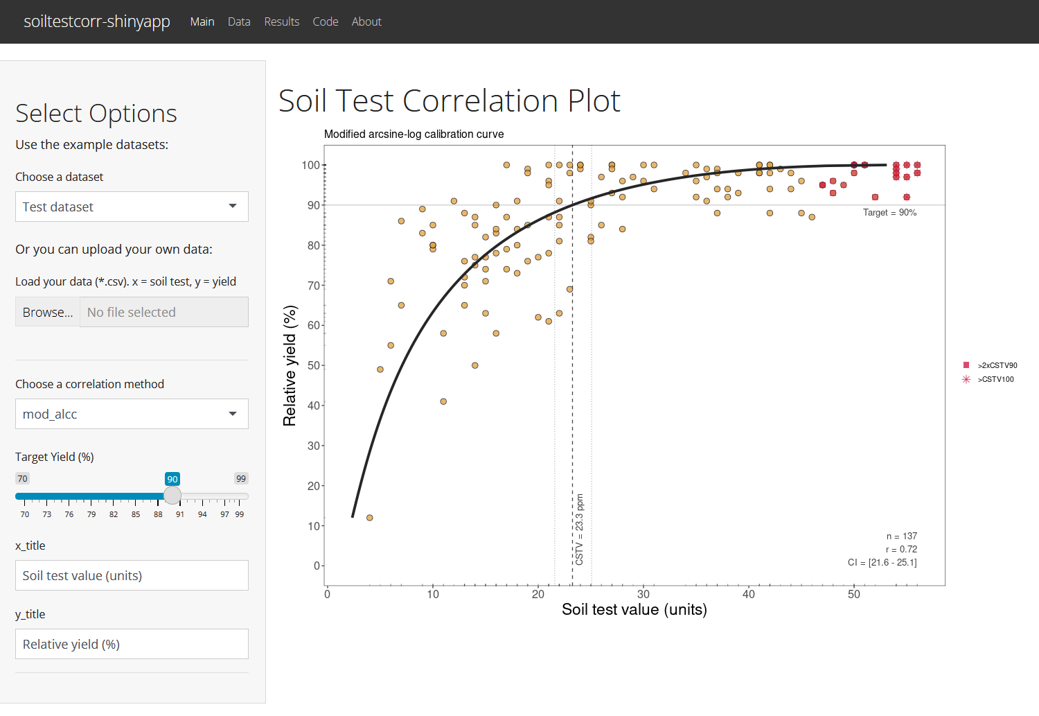
Task: Switch to the Data tab
Action: [x=239, y=21]
